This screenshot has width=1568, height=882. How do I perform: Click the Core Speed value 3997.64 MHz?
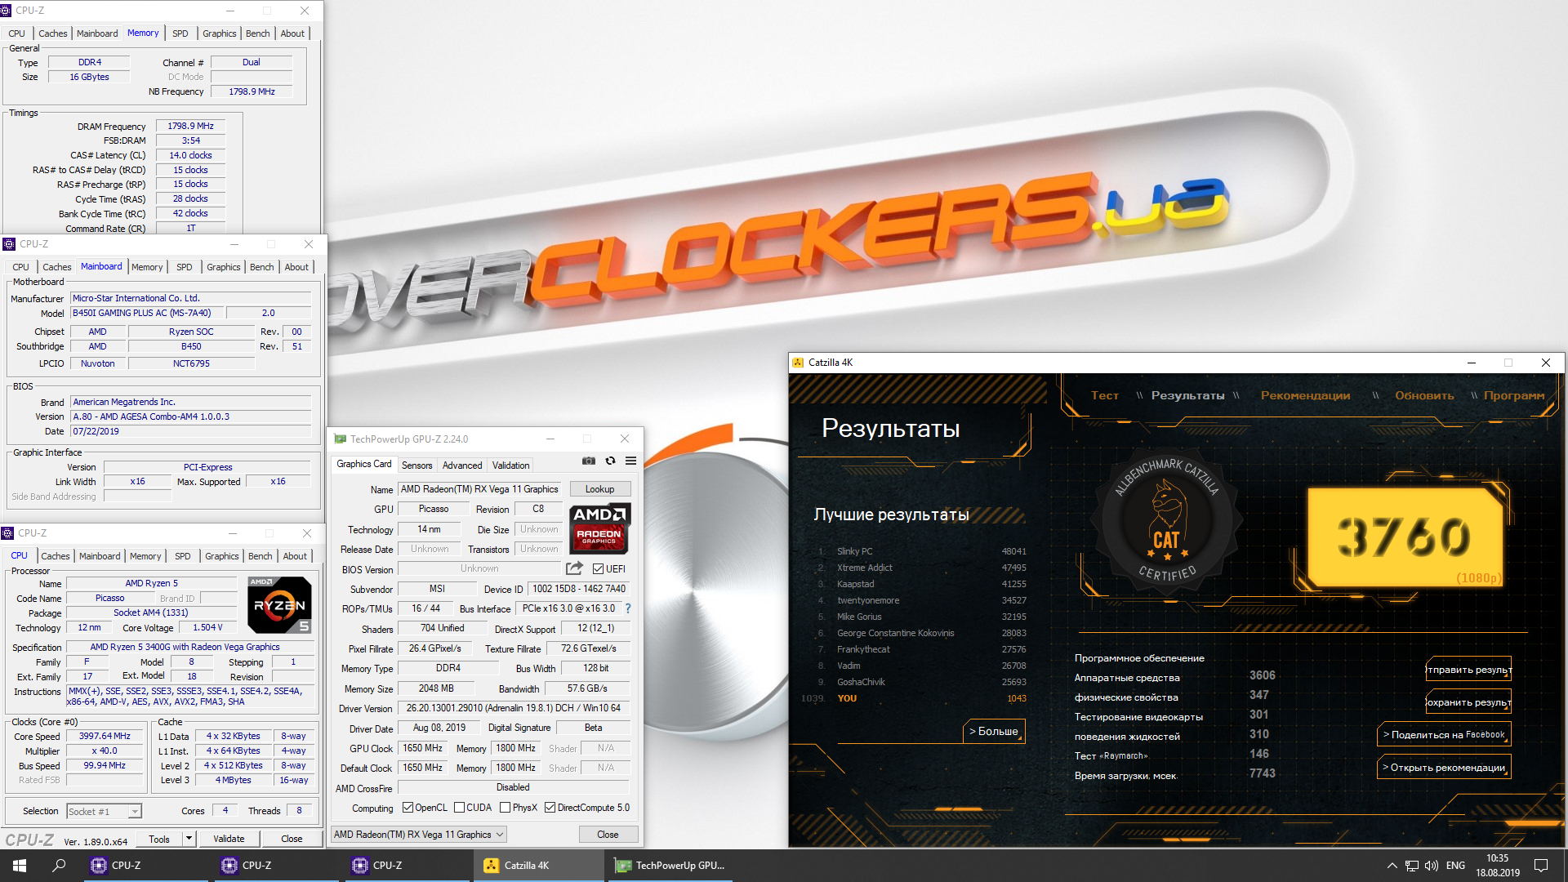[x=105, y=736]
